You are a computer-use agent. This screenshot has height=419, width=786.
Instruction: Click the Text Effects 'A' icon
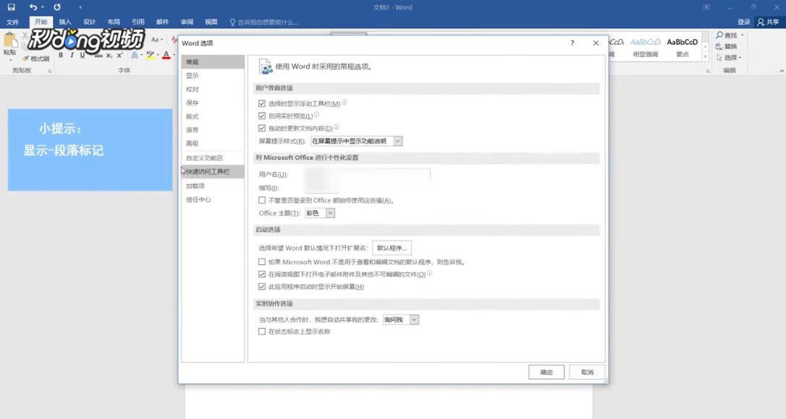click(x=135, y=55)
